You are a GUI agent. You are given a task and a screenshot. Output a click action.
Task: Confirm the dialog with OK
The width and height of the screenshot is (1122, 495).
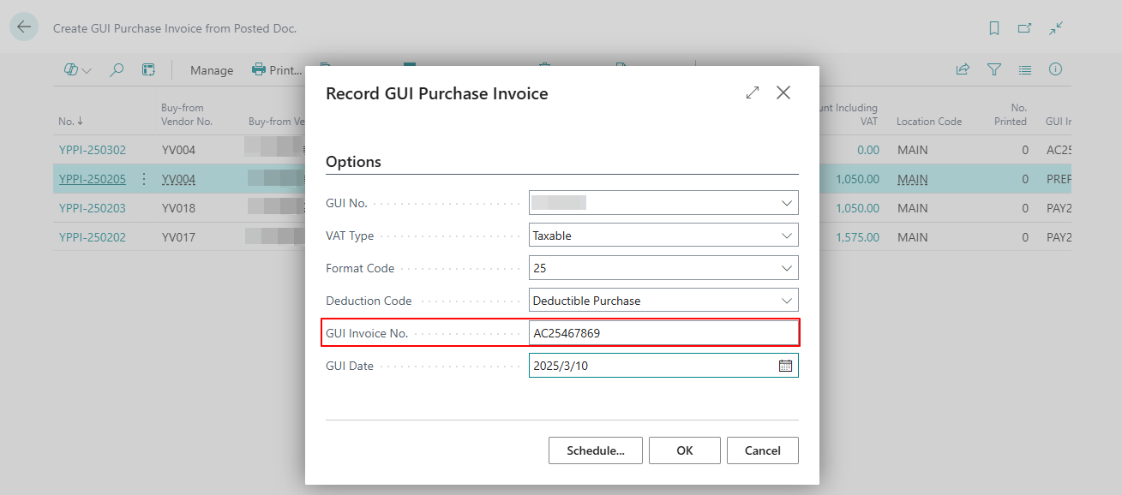tap(685, 450)
